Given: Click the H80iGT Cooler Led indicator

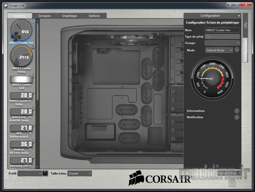Looking at the screenshot, I should point(21,79).
